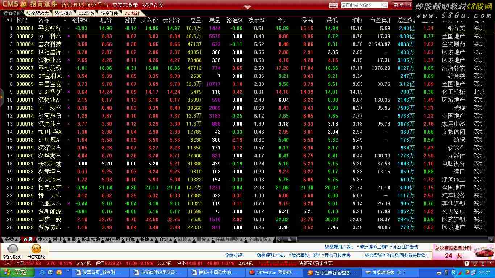Open 资金紧张?约定购回业务来助您 link
Viewport: 495px width, 278px height.
tap(396, 255)
